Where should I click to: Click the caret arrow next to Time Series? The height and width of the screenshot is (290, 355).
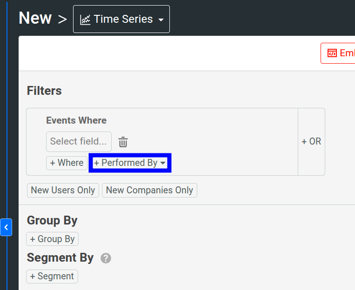click(x=161, y=20)
